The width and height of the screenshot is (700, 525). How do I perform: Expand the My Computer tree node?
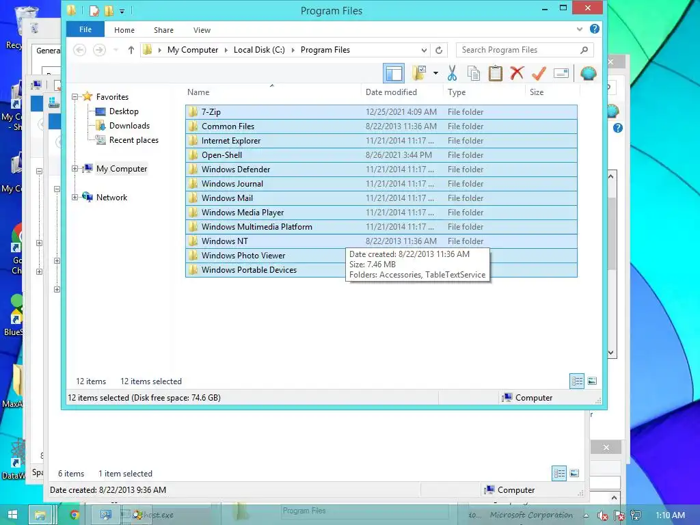pyautogui.click(x=75, y=169)
